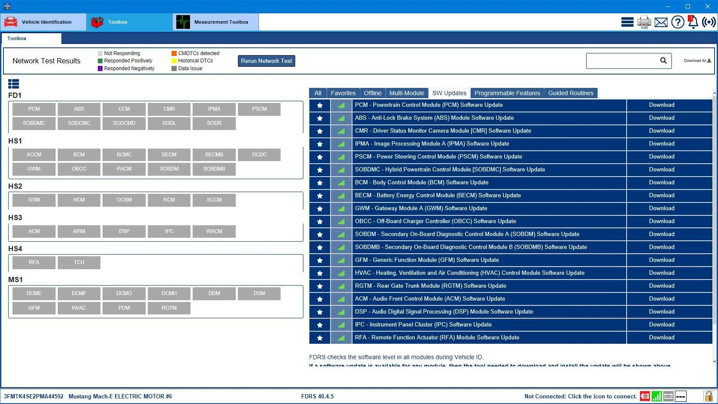
Task: Click the APIM module in HS3 network
Action: (79, 232)
